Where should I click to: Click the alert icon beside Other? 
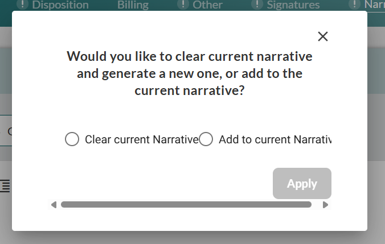(x=183, y=5)
